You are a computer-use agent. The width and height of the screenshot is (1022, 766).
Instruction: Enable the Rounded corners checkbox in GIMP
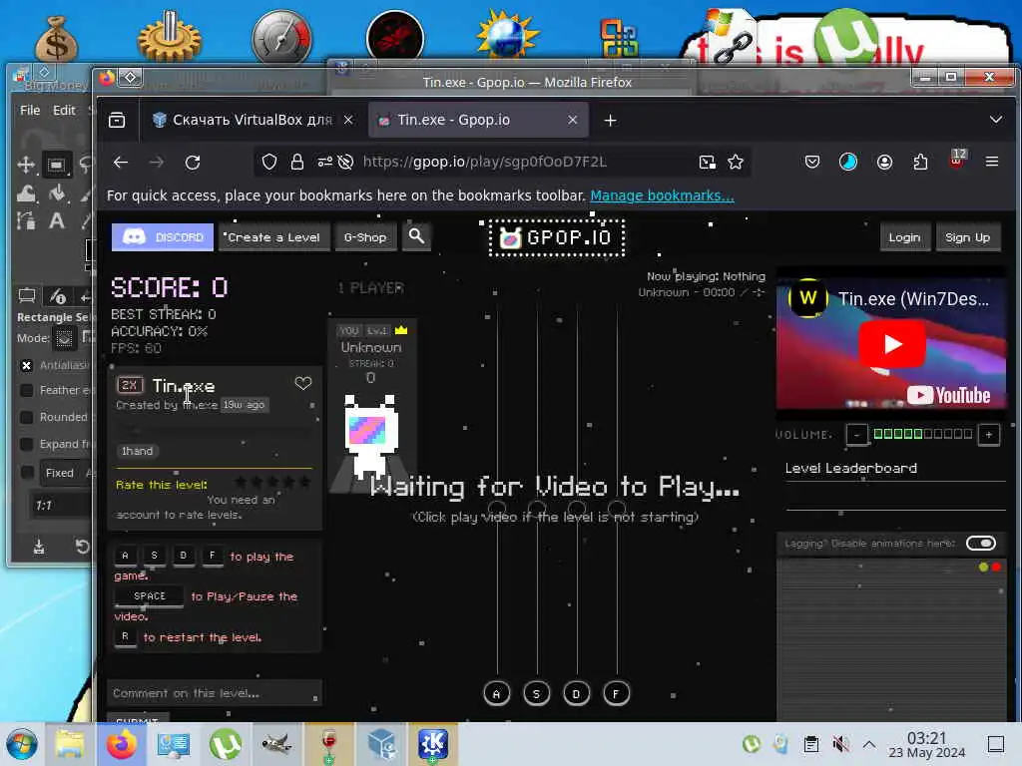[26, 417]
